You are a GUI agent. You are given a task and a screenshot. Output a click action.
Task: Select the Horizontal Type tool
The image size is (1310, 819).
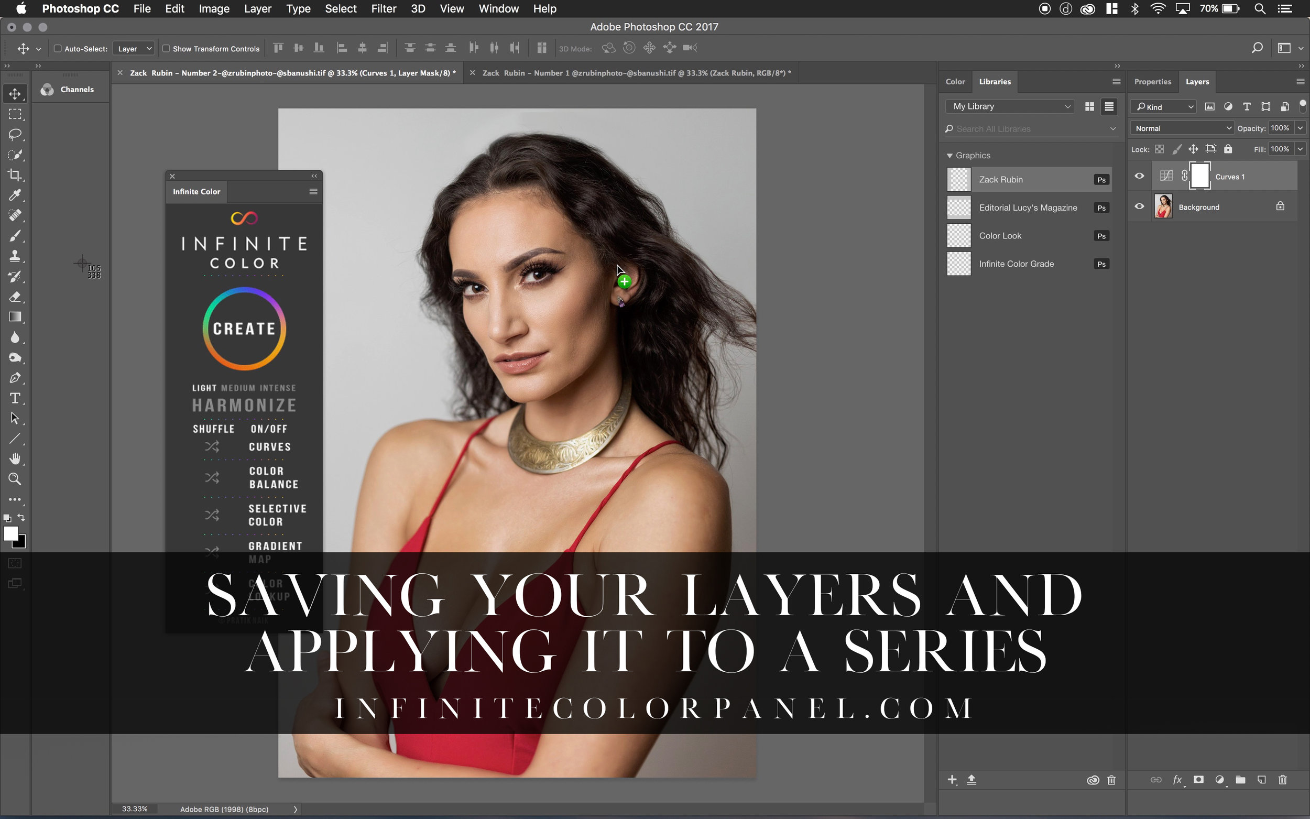15,398
